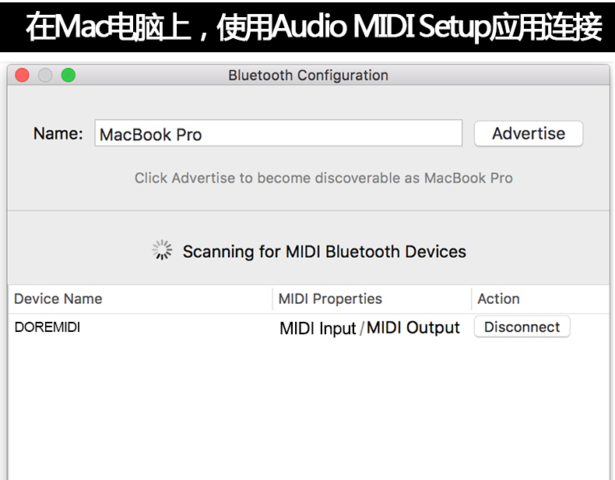This screenshot has width=615, height=480.
Task: Click the MIDI Output property text
Action: coord(413,328)
